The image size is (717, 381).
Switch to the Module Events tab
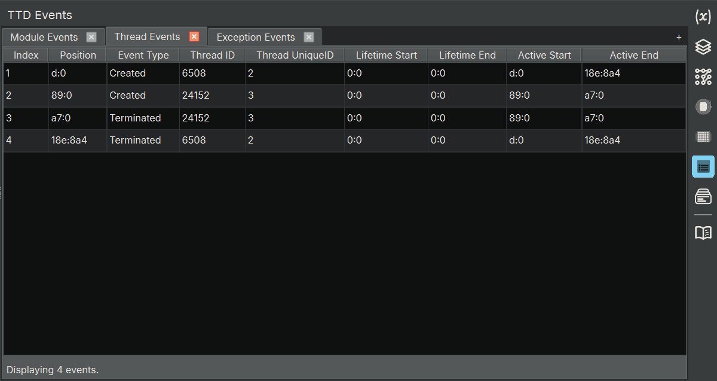point(44,37)
